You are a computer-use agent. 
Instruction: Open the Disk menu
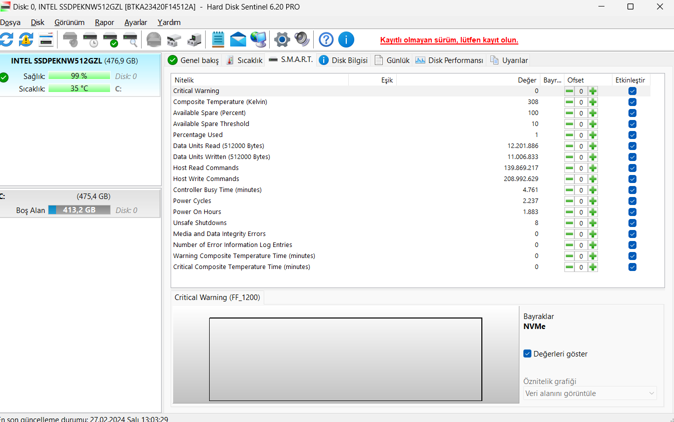click(38, 22)
